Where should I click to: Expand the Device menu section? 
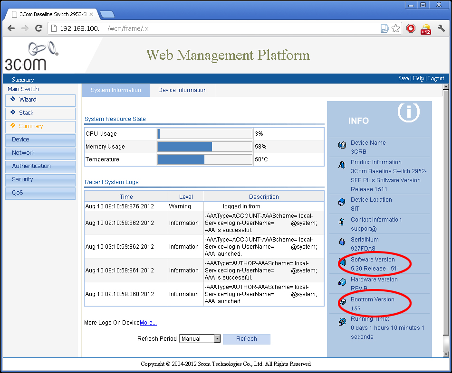click(40, 140)
